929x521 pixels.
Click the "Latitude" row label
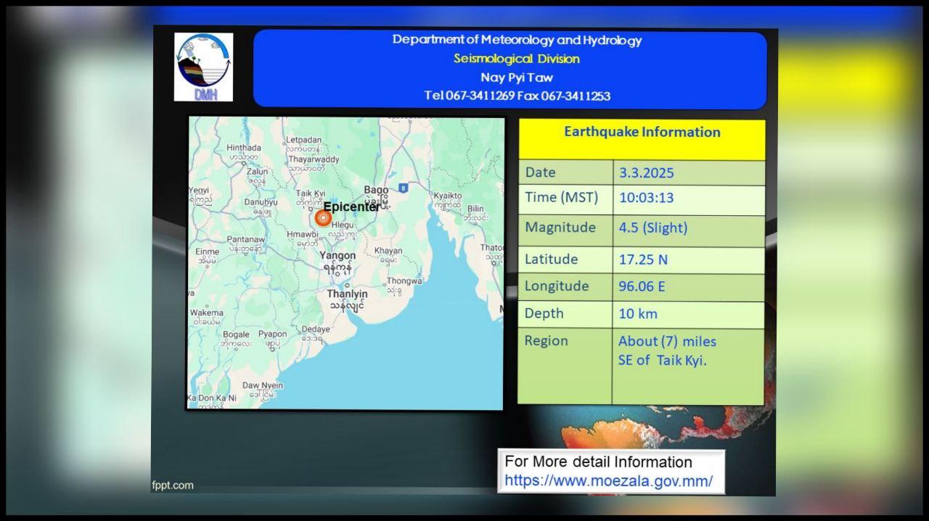pos(552,259)
